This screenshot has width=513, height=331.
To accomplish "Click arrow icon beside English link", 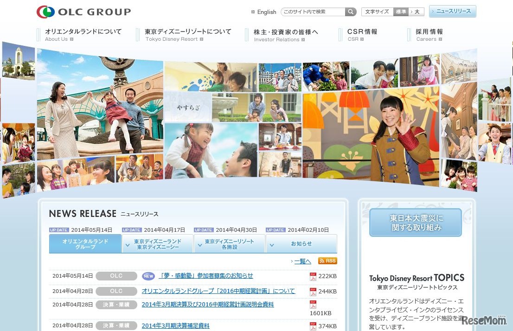I will coord(253,12).
